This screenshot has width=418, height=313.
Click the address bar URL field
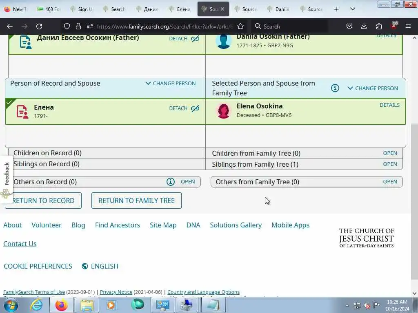tap(165, 26)
